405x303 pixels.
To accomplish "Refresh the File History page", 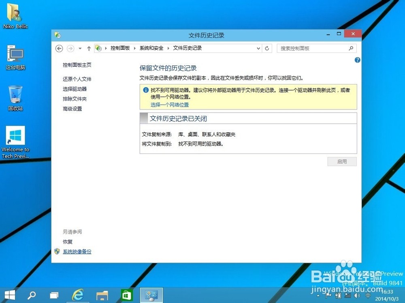I will click(267, 48).
